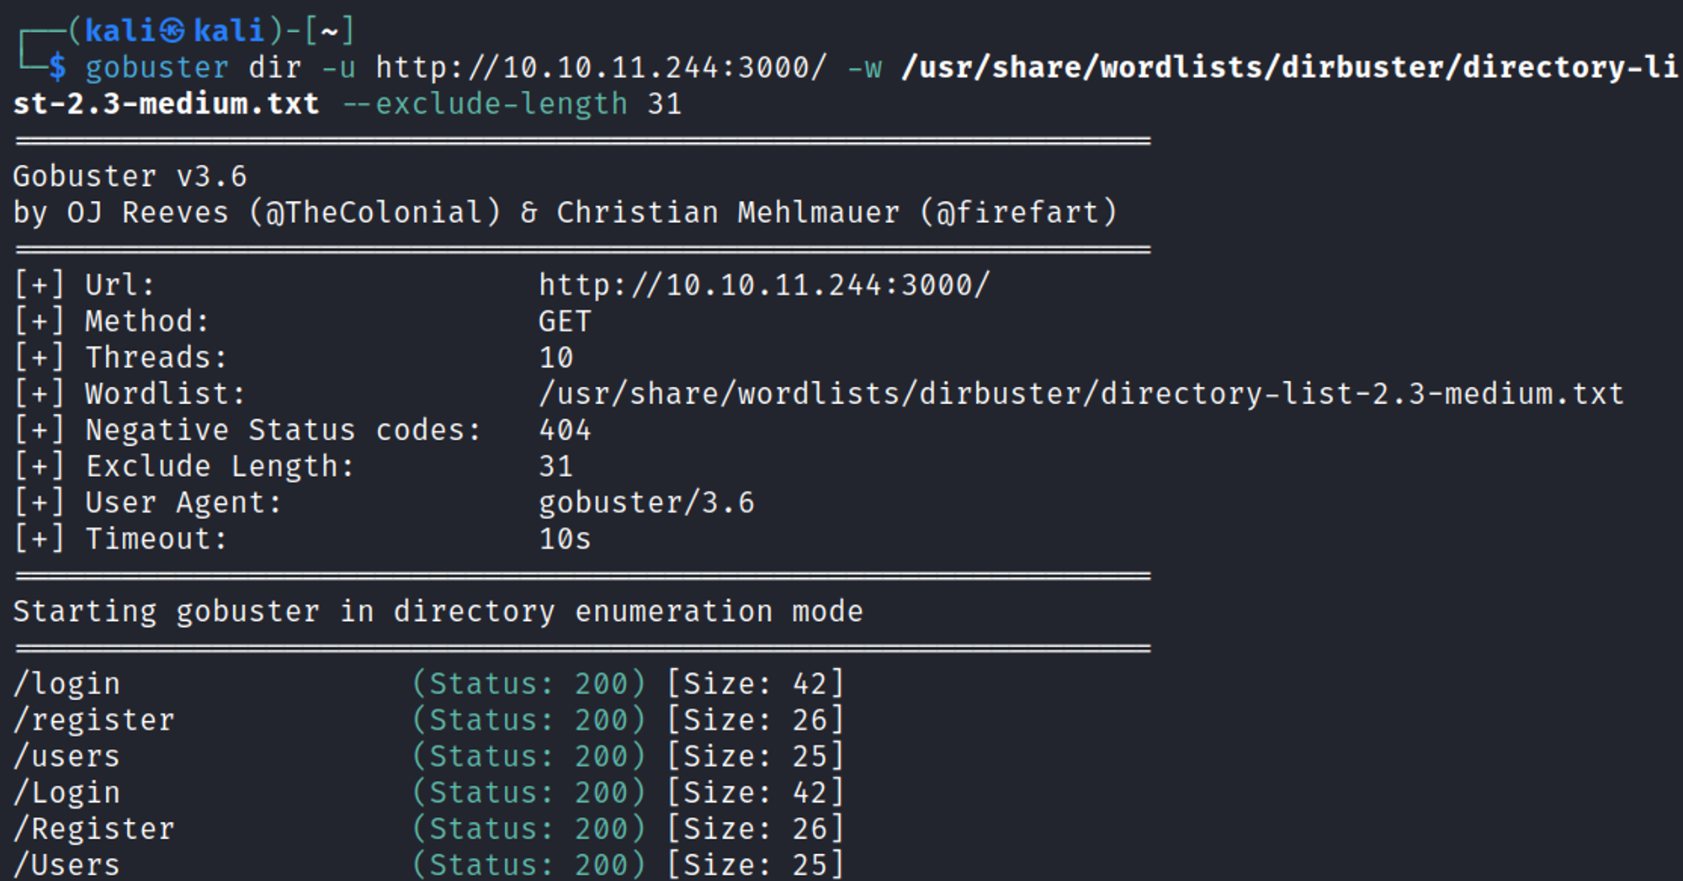The image size is (1683, 881).
Task: Click the capitalized "/Users" result path
Action: click(x=66, y=865)
